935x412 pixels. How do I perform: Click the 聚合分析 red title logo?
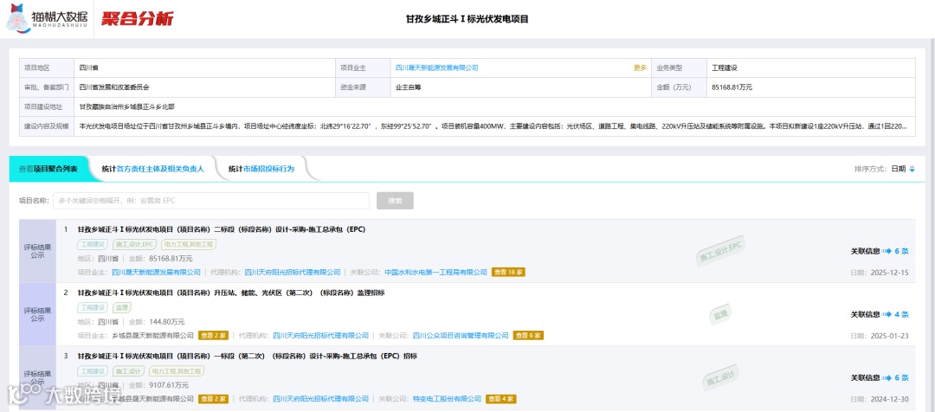[137, 19]
